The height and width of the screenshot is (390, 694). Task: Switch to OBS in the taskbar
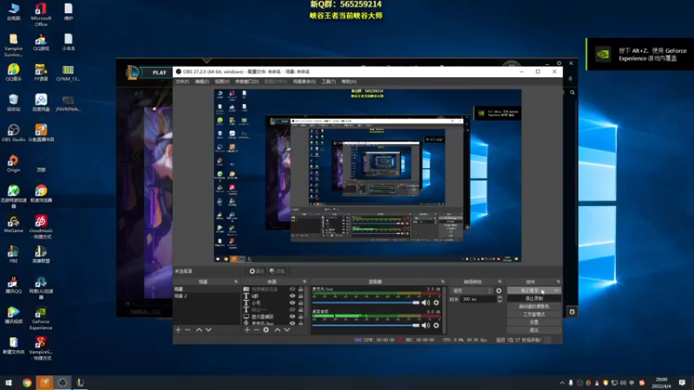[x=62, y=382]
